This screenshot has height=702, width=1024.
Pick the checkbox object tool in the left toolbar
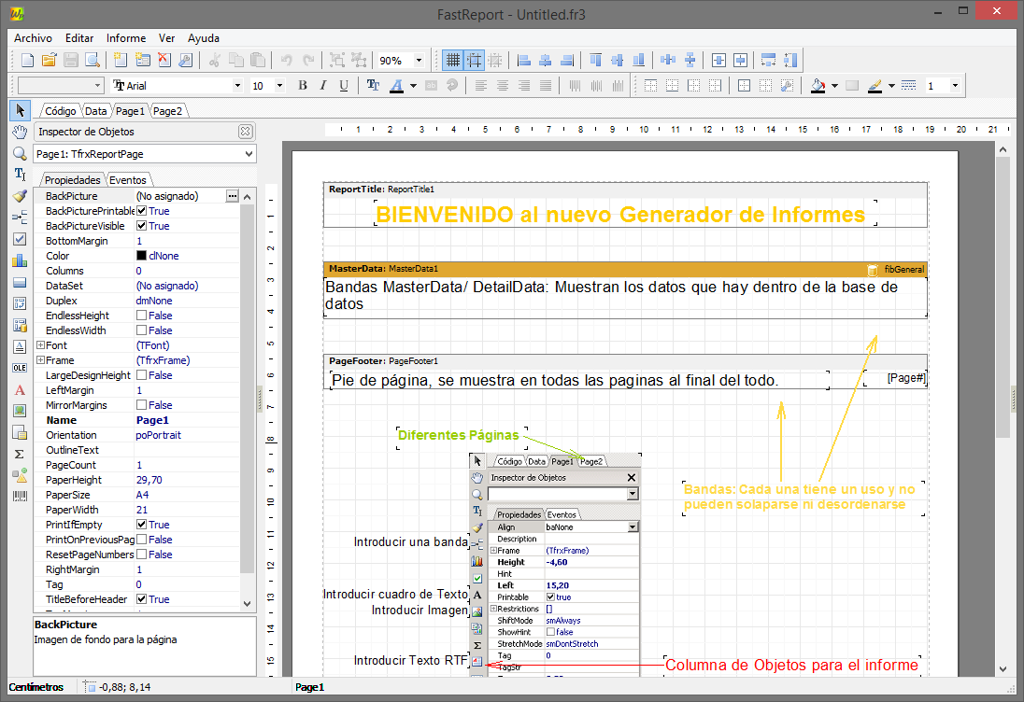tap(21, 239)
